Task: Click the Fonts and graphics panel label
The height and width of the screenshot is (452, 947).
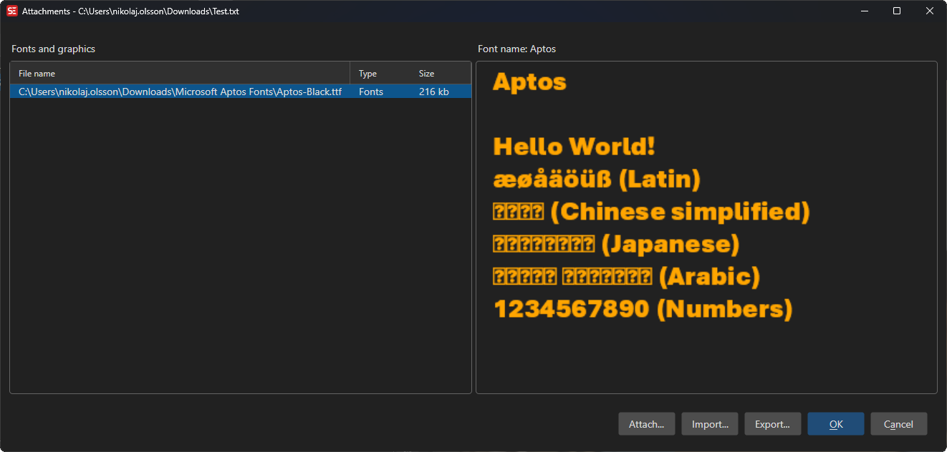Action: coord(53,49)
